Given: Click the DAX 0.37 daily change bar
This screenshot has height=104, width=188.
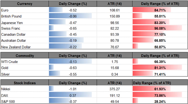Looking at the screenshot, I should [70, 95].
